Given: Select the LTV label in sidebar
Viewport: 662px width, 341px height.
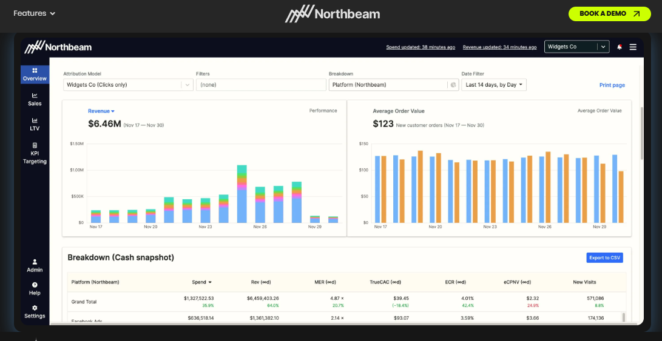Looking at the screenshot, I should point(35,128).
